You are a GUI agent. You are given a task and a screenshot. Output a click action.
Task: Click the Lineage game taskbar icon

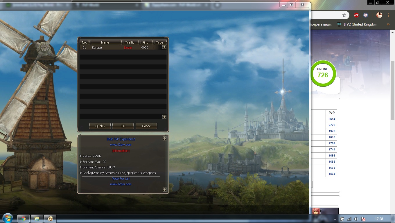tap(50, 219)
